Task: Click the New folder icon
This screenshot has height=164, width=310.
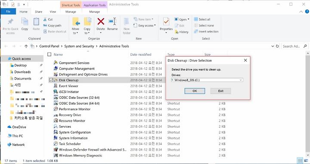Action: (x=127, y=22)
